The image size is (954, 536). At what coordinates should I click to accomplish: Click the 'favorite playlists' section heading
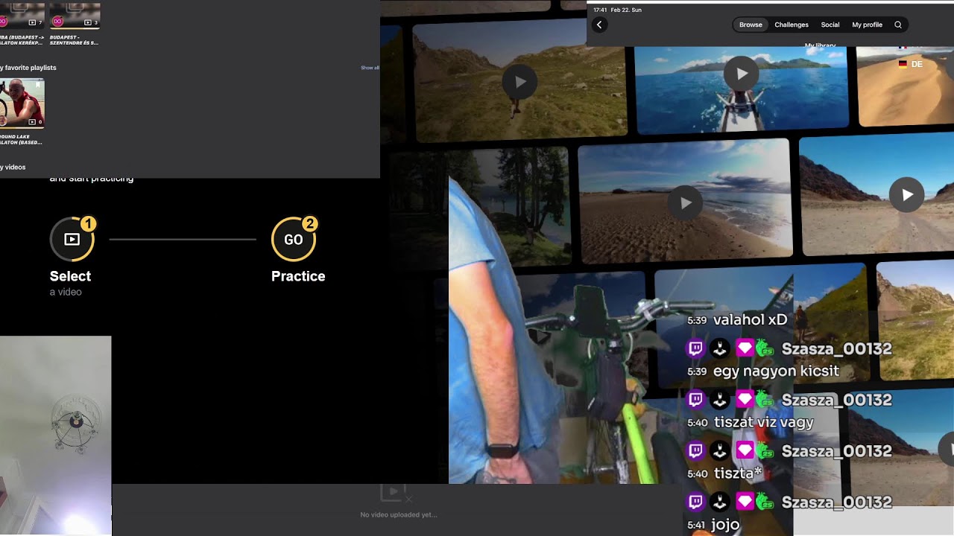(30, 68)
